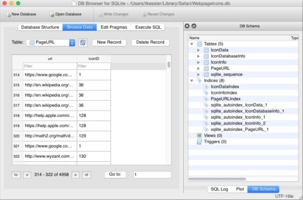
Task: Open the Database Structure tab
Action: point(40,27)
